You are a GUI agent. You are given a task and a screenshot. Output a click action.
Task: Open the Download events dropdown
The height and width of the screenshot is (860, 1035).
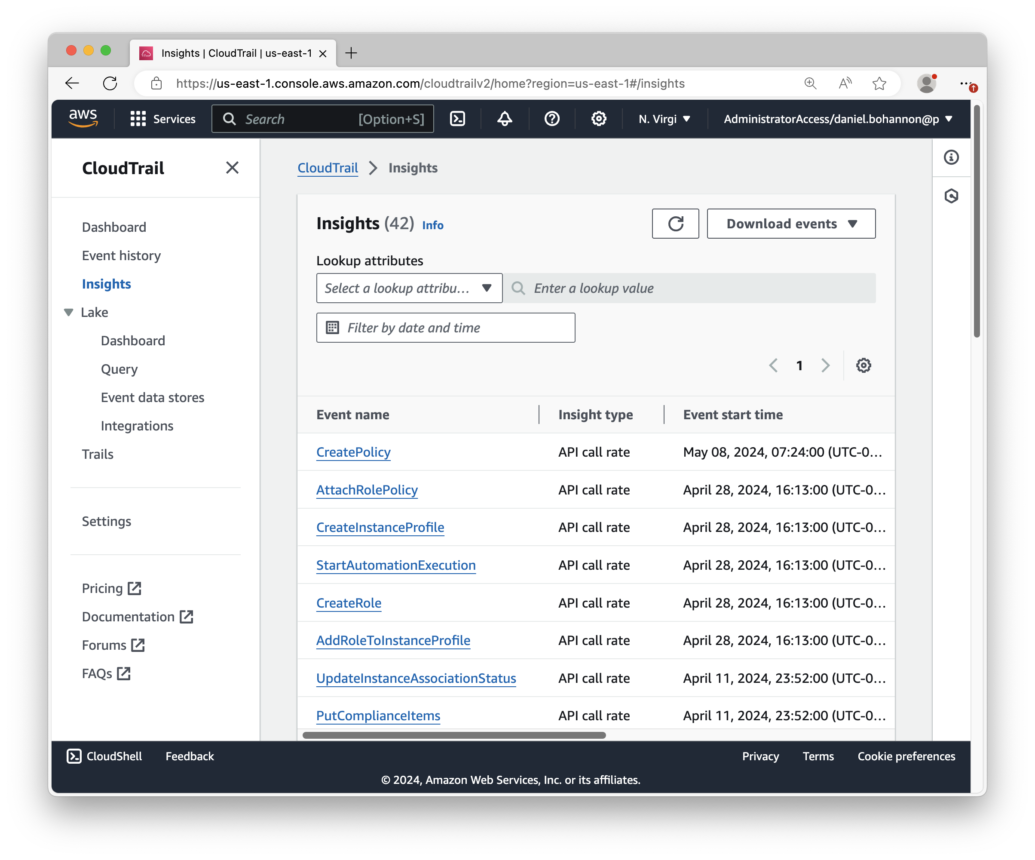pyautogui.click(x=790, y=223)
